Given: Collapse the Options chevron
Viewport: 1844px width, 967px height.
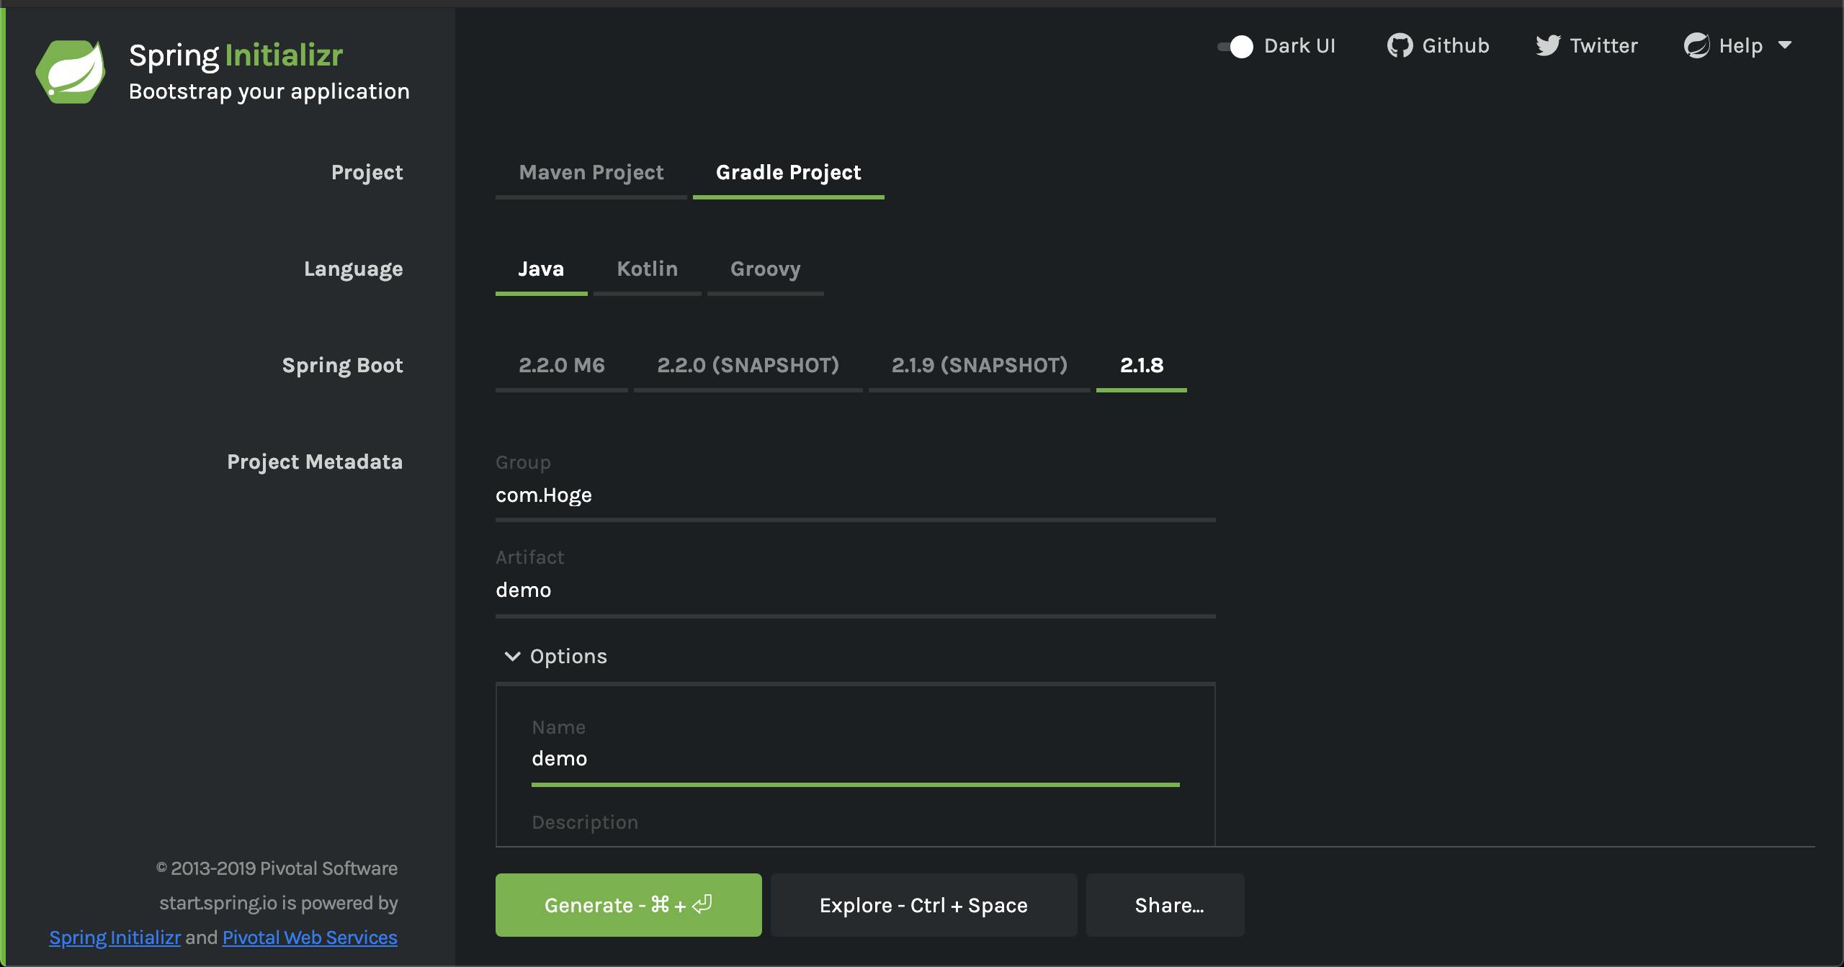Looking at the screenshot, I should point(512,656).
